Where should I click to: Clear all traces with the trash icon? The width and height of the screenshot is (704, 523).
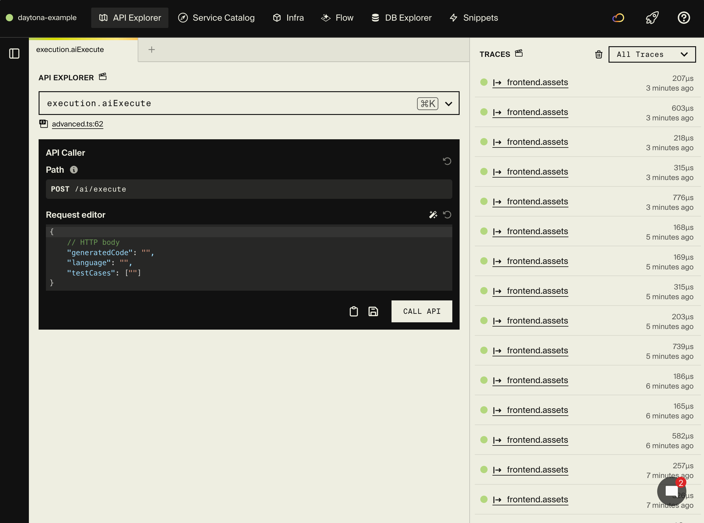pyautogui.click(x=598, y=54)
